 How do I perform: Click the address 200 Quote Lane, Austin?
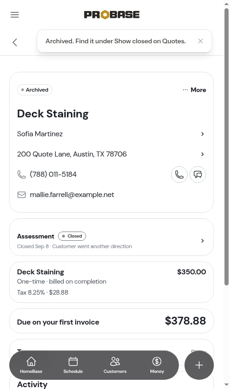click(x=72, y=154)
